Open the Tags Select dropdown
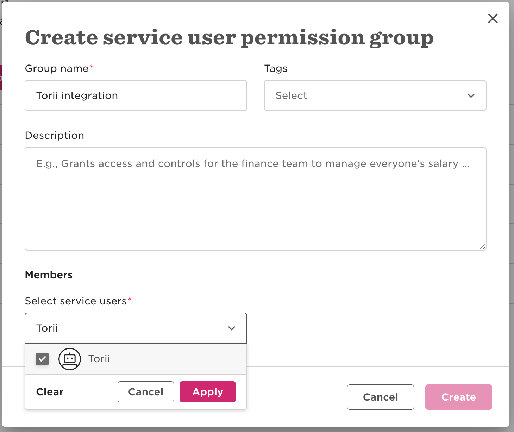Image resolution: width=514 pixels, height=432 pixels. [375, 95]
